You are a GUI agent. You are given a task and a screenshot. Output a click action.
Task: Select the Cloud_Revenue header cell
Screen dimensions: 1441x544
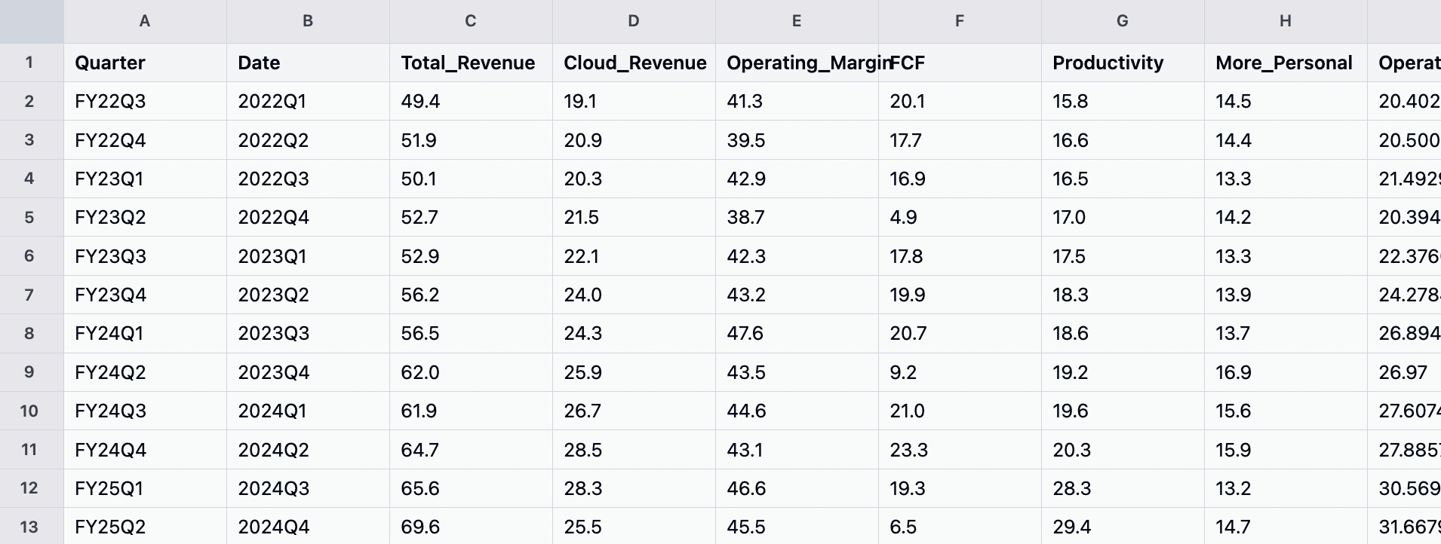(x=634, y=63)
